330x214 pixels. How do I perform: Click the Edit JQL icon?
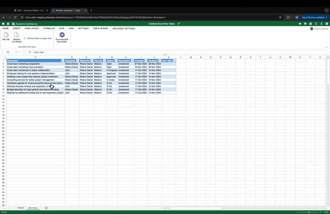coord(6,35)
